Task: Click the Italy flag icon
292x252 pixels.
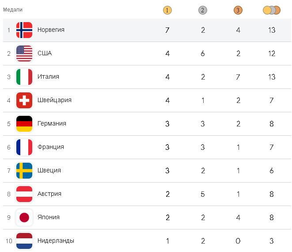Action: click(x=24, y=77)
